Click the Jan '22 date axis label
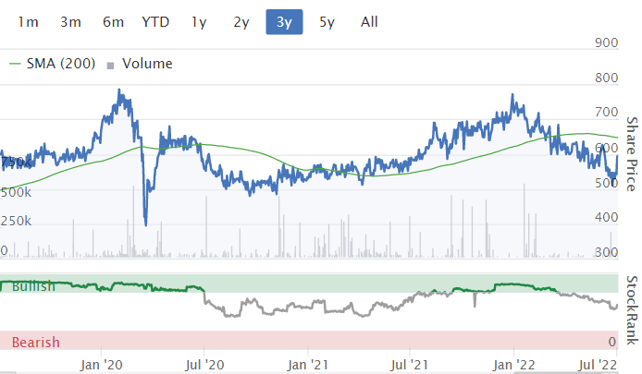Screen dimensions: 642x374 coord(516,364)
